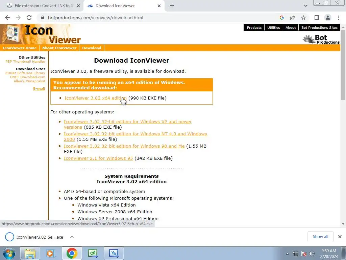The height and width of the screenshot is (260, 346).
Task: Download 32-bit edition for Windows XP
Action: pyautogui.click(x=128, y=124)
